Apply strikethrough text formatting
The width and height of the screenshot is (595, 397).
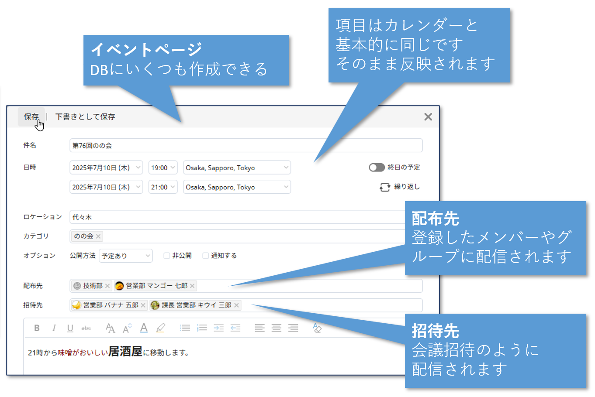pyautogui.click(x=86, y=328)
